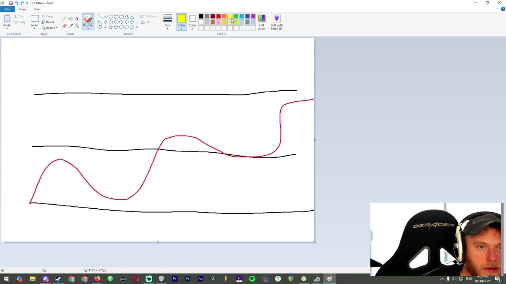Select the Magnifier tool
Viewport: 506px width, 284px height.
pyautogui.click(x=77, y=26)
